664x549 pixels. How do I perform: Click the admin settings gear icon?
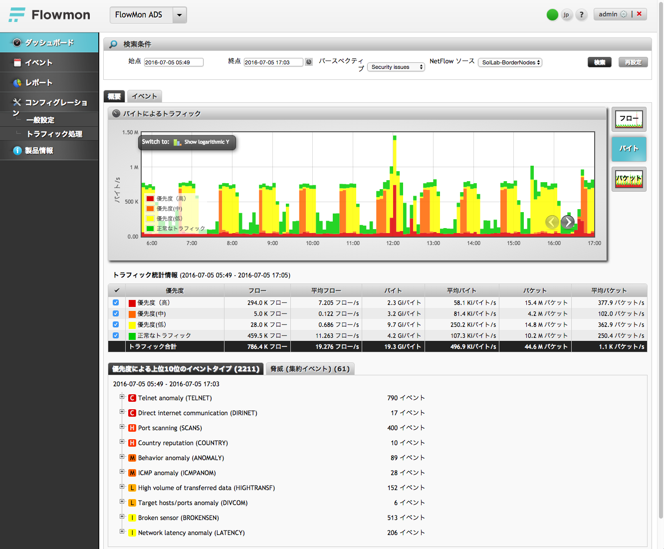[x=624, y=14]
